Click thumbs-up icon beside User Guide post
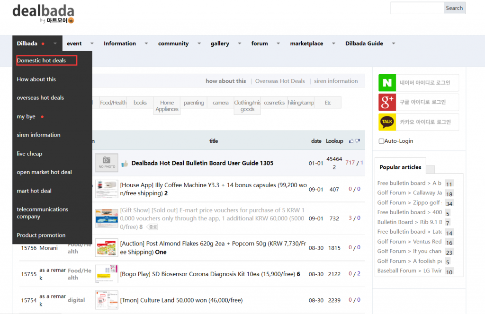485x314 pixels. pos(125,163)
